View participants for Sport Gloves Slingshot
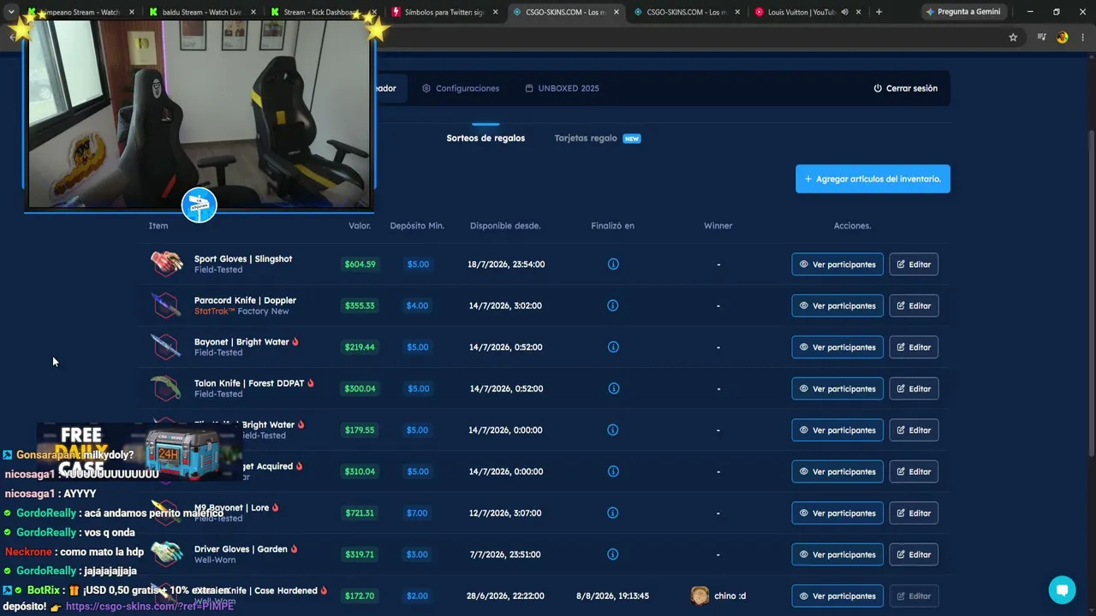This screenshot has height=616, width=1096. [837, 264]
